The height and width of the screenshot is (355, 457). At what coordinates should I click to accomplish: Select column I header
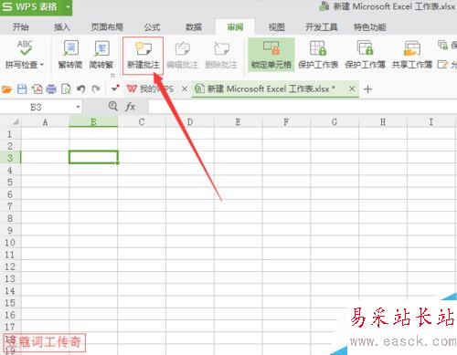coord(431,122)
